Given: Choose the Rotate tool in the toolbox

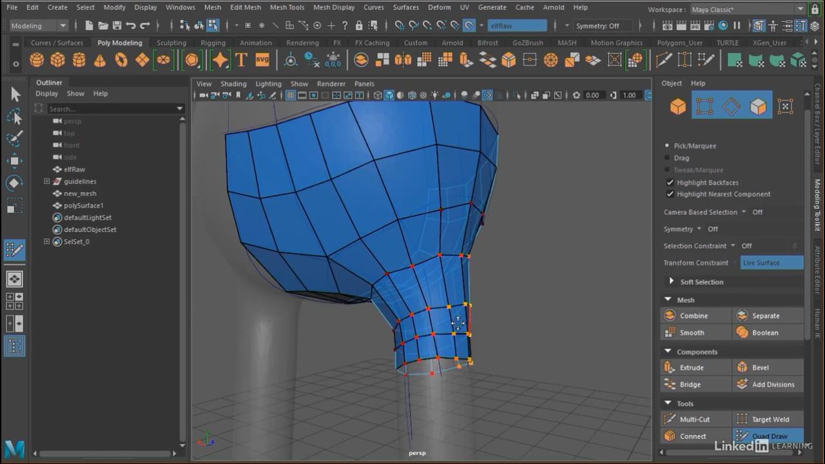Looking at the screenshot, I should point(14,183).
